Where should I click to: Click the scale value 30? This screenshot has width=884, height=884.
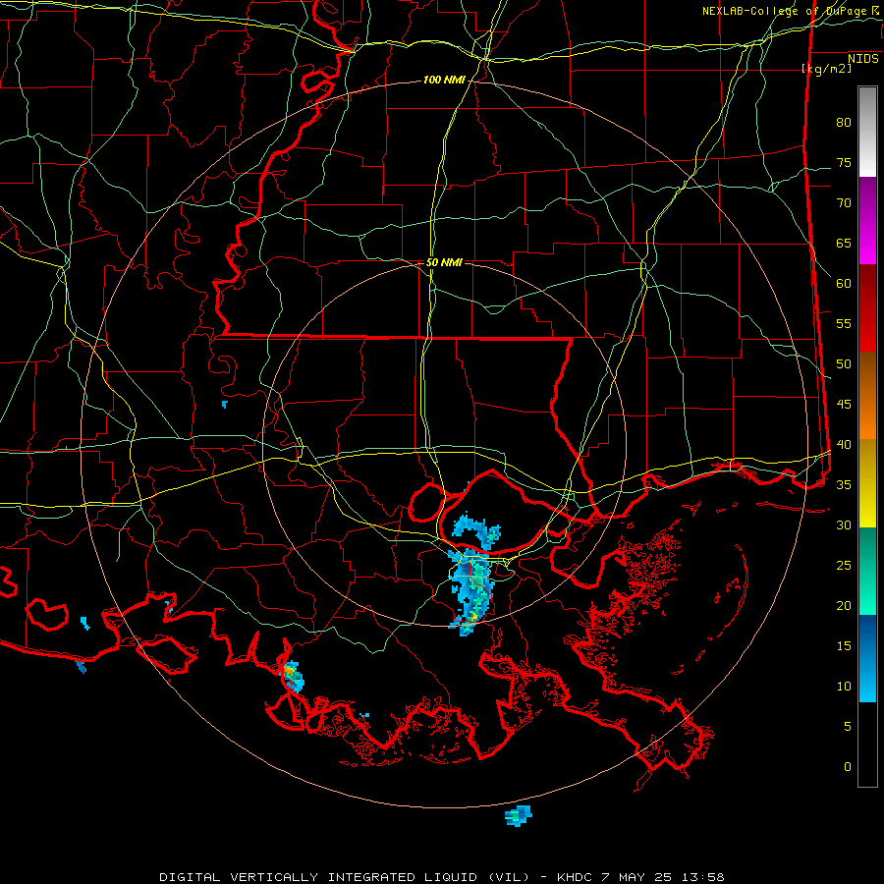[x=844, y=525]
